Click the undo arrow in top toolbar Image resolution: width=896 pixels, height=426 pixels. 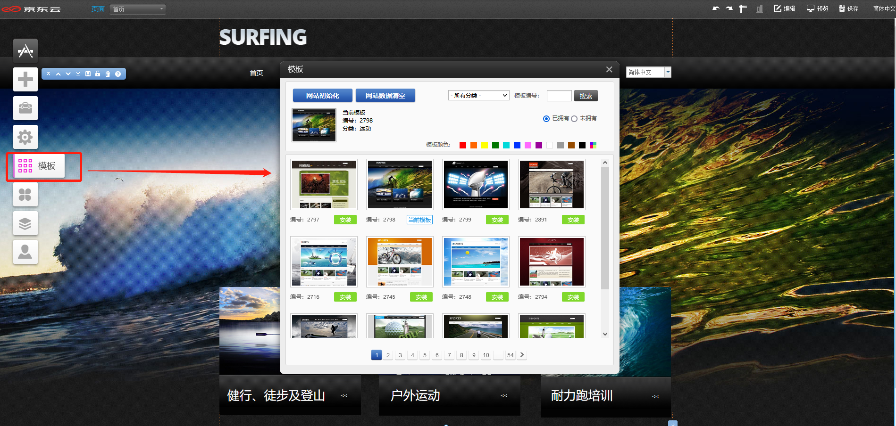[x=716, y=8]
